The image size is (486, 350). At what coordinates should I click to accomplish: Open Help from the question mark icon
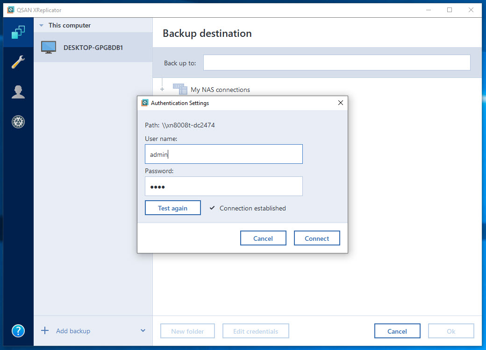pos(18,331)
